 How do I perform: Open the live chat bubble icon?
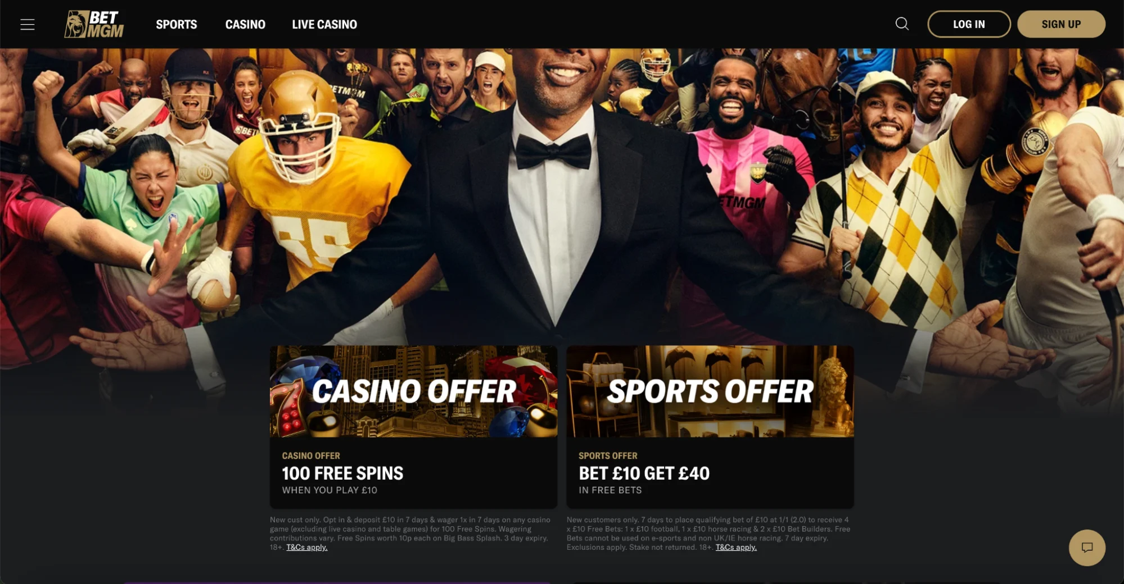tap(1087, 547)
